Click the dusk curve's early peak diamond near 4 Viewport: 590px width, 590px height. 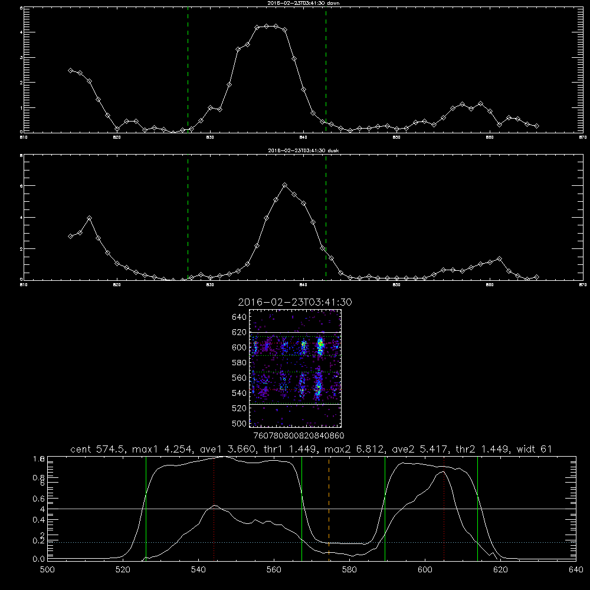[89, 218]
